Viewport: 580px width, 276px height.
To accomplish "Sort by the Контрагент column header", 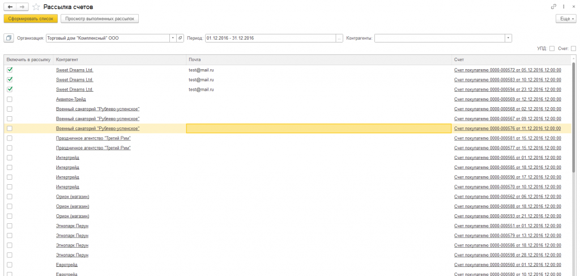I will click(120, 60).
